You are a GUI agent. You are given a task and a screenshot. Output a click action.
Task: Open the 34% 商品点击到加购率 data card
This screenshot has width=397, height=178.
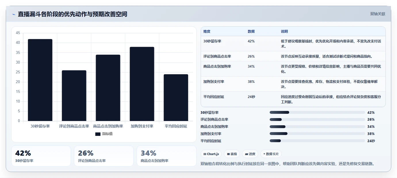(166, 156)
